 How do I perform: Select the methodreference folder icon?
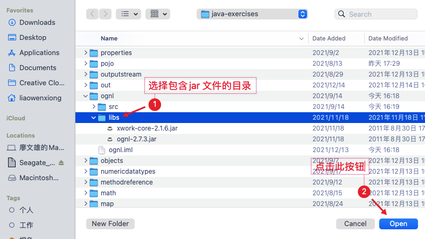tap(94, 182)
